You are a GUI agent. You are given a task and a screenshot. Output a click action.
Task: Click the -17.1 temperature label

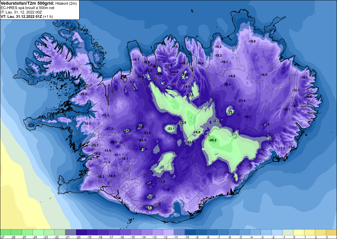tap(117, 155)
